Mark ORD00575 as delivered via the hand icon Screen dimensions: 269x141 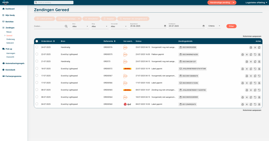click(x=259, y=55)
